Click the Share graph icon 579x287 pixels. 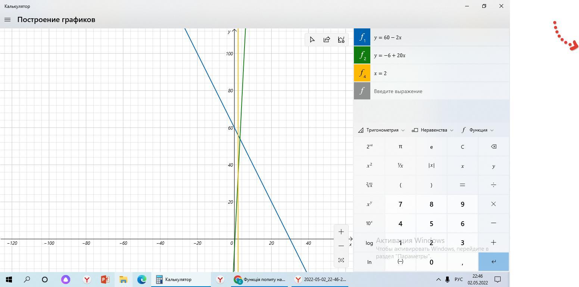[x=327, y=40]
